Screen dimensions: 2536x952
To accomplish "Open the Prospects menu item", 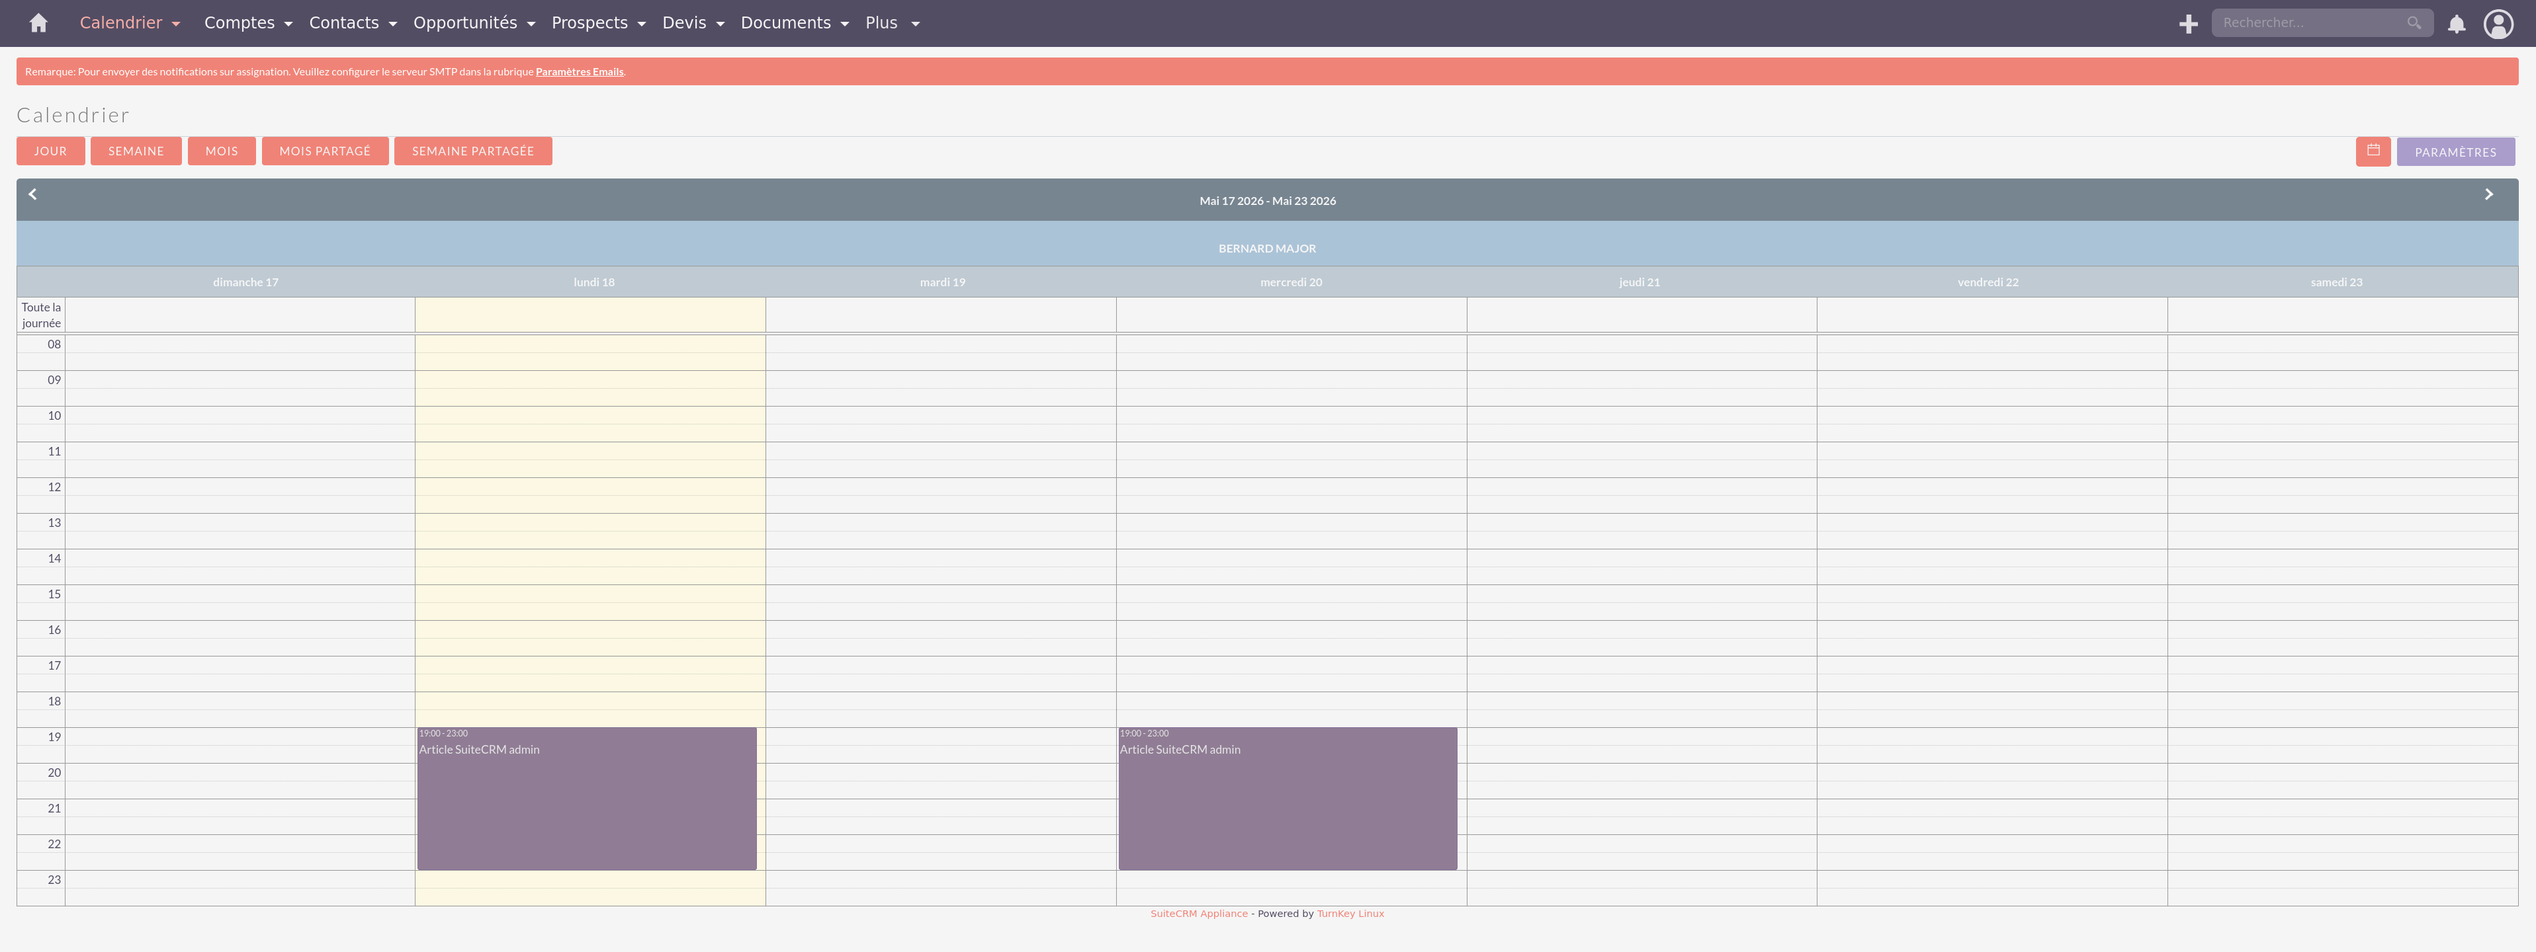I will [x=590, y=22].
